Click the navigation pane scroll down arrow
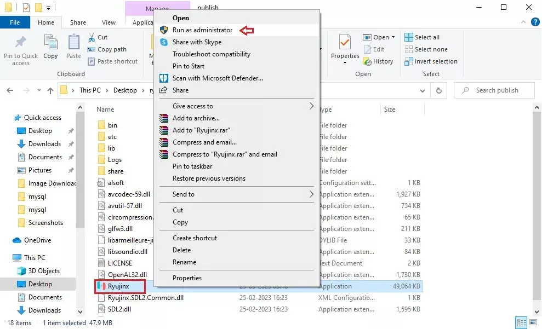 [80, 311]
